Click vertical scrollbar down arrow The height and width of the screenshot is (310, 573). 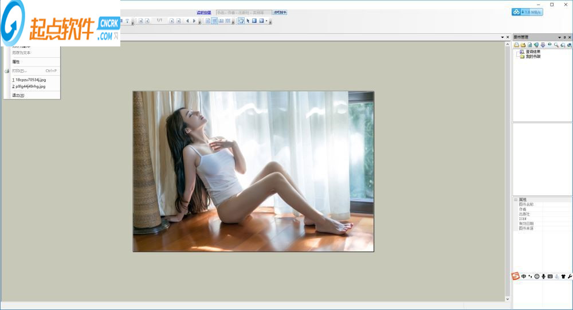point(507,299)
